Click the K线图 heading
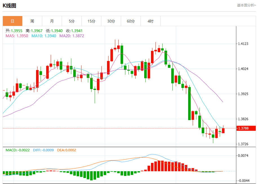This screenshot has width=258, height=184. [9, 5]
